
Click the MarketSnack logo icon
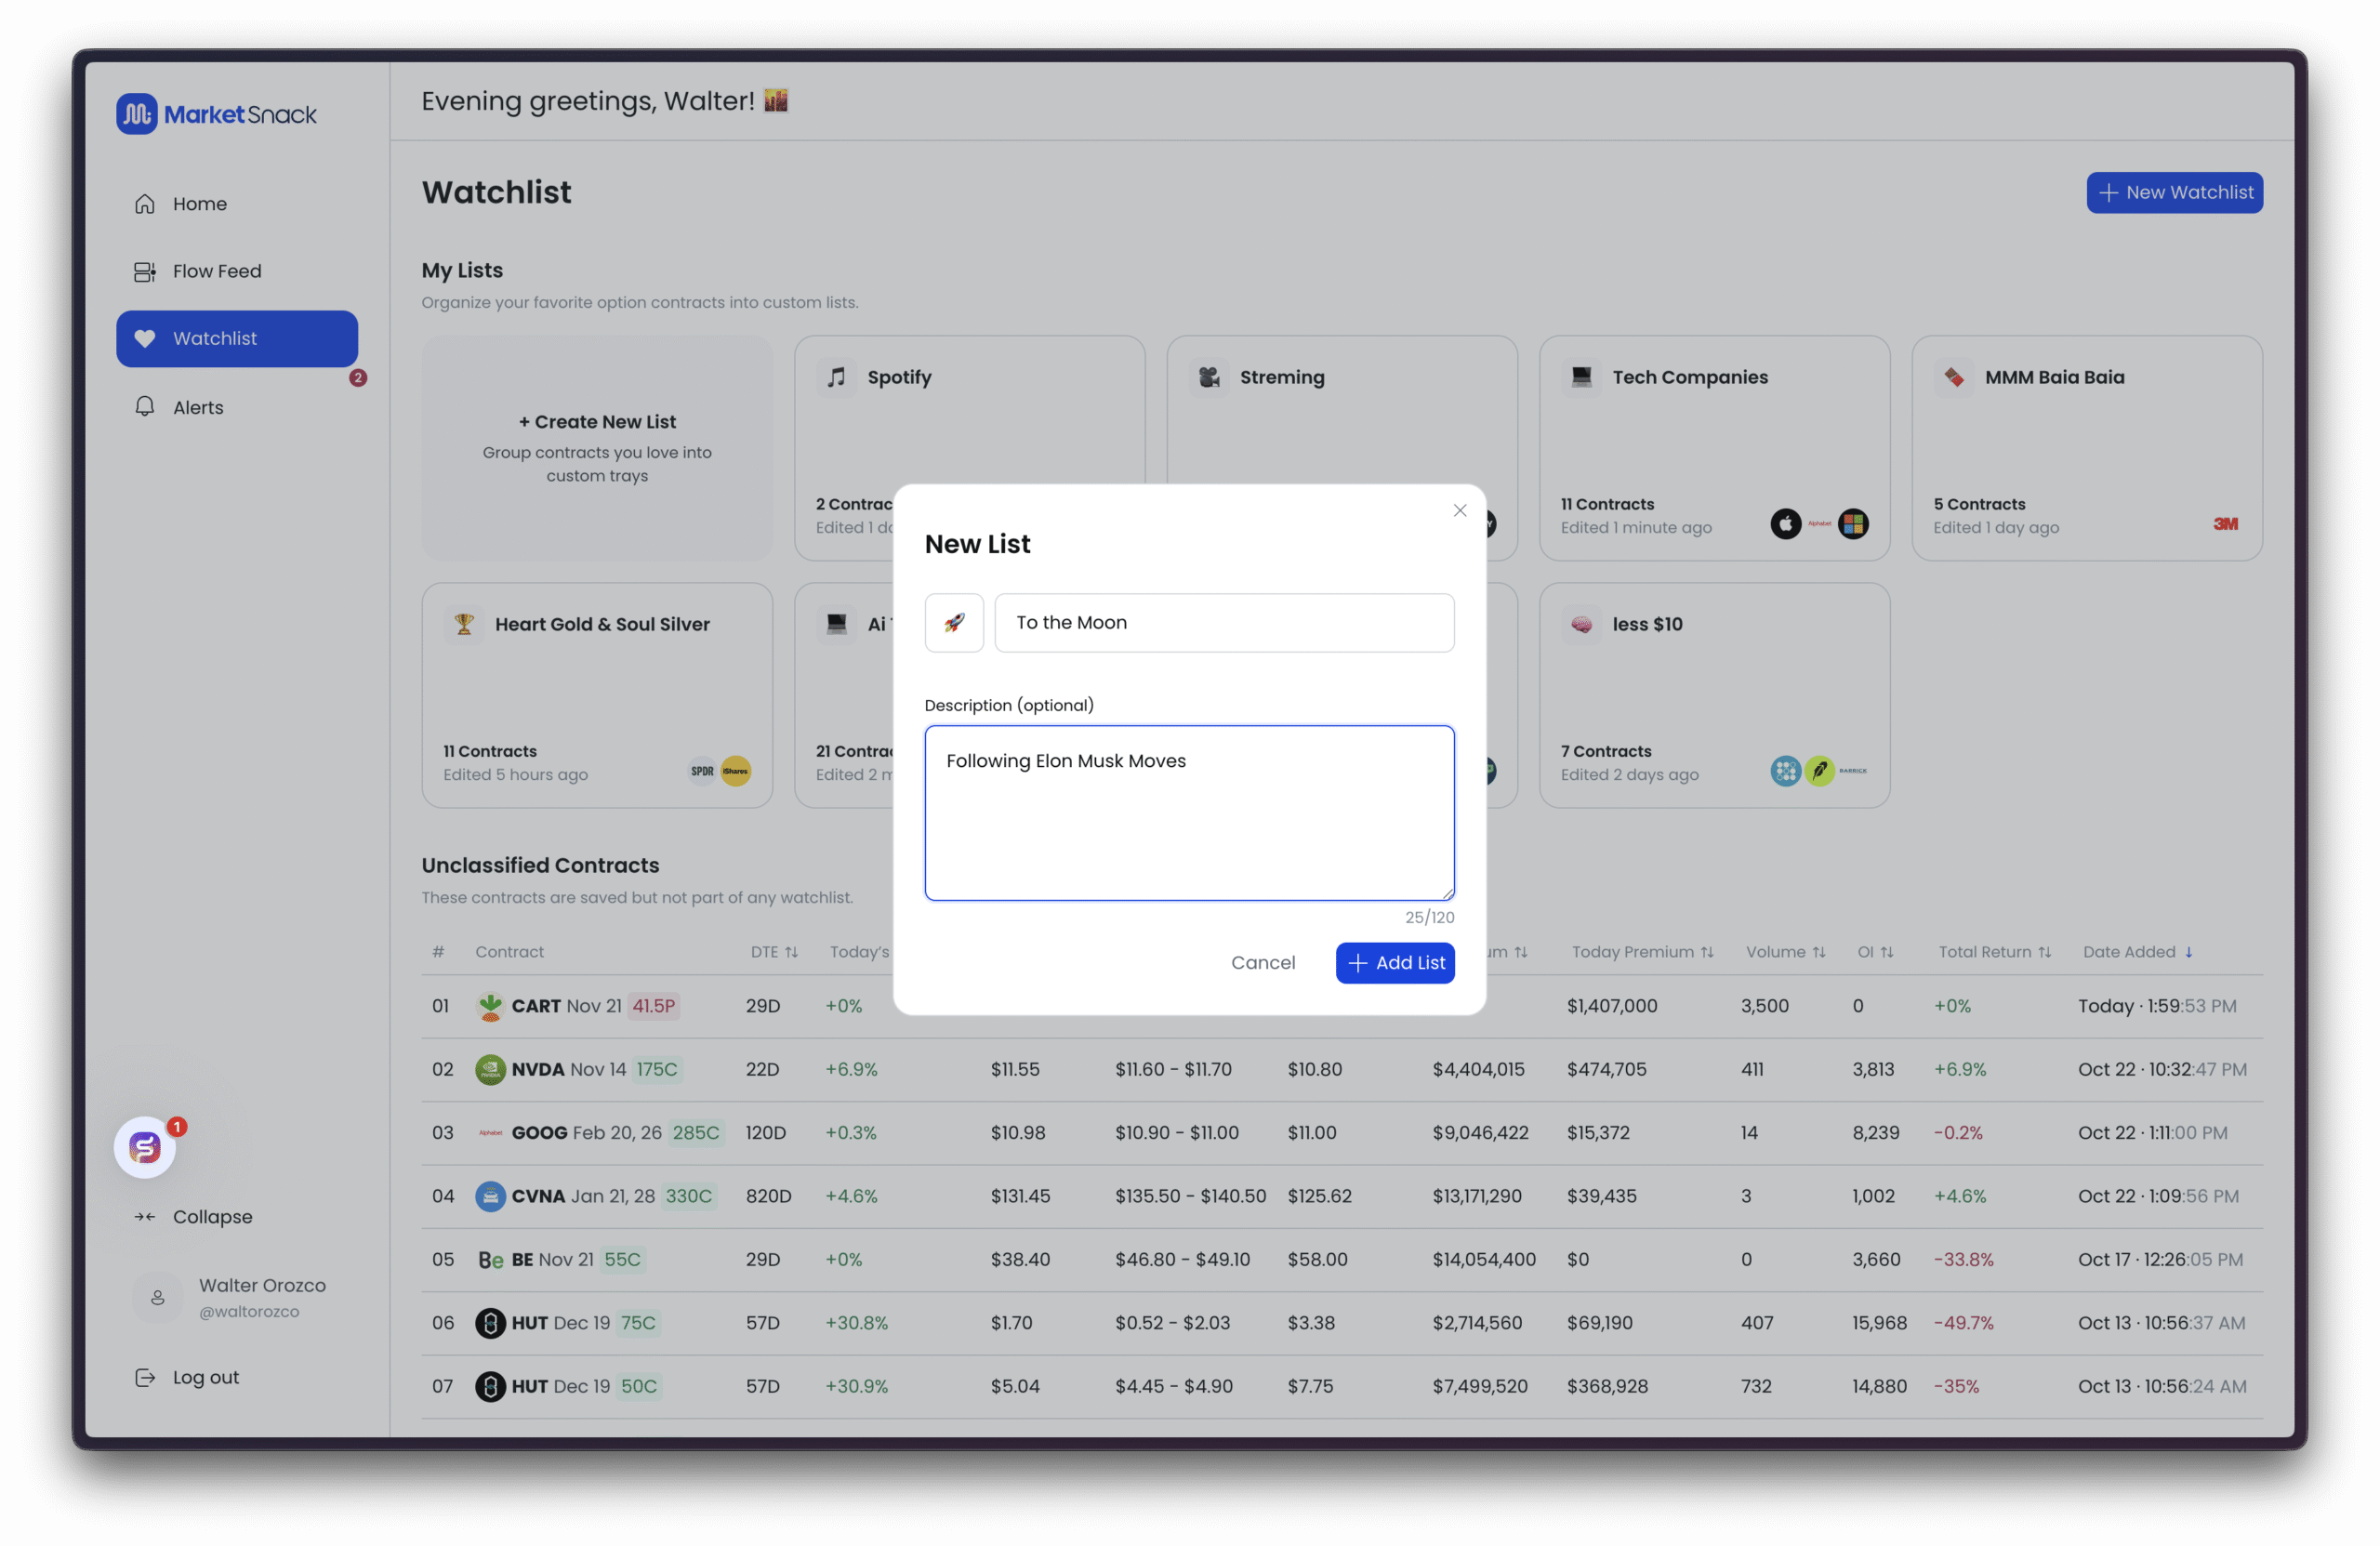tap(137, 114)
